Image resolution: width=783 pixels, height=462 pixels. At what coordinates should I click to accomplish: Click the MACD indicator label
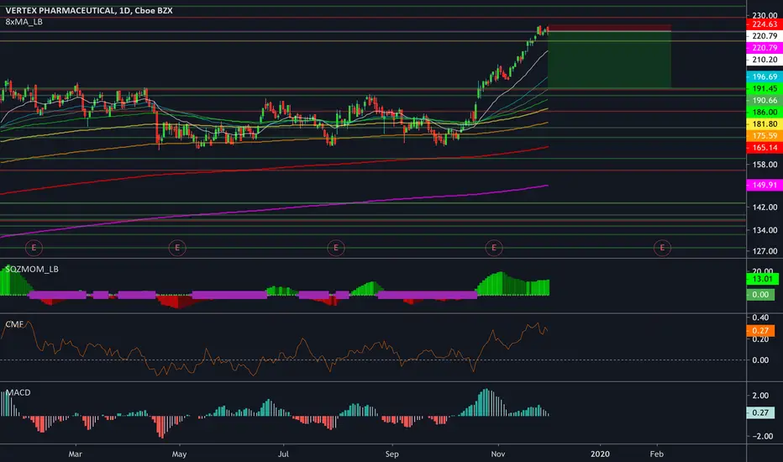click(18, 392)
